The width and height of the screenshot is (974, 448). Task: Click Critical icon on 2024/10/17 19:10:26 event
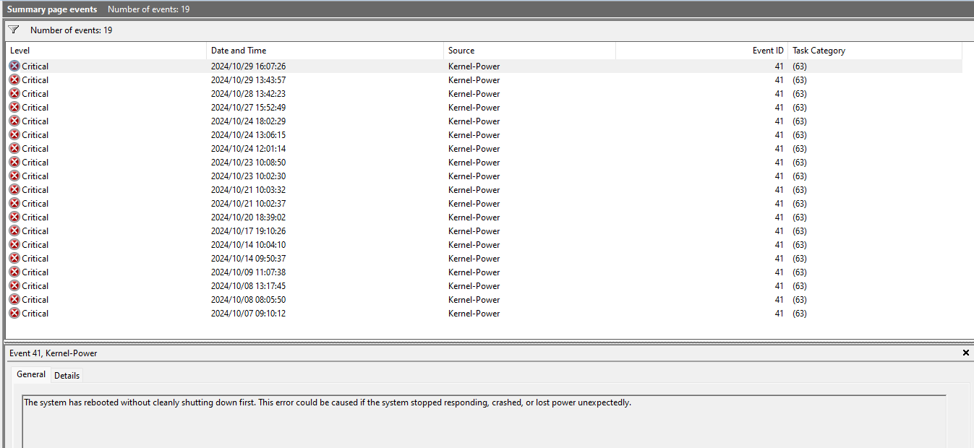[14, 231]
